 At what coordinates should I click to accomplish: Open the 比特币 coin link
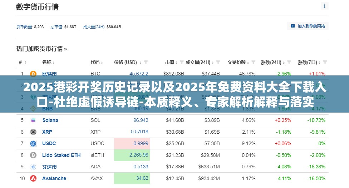49,74
